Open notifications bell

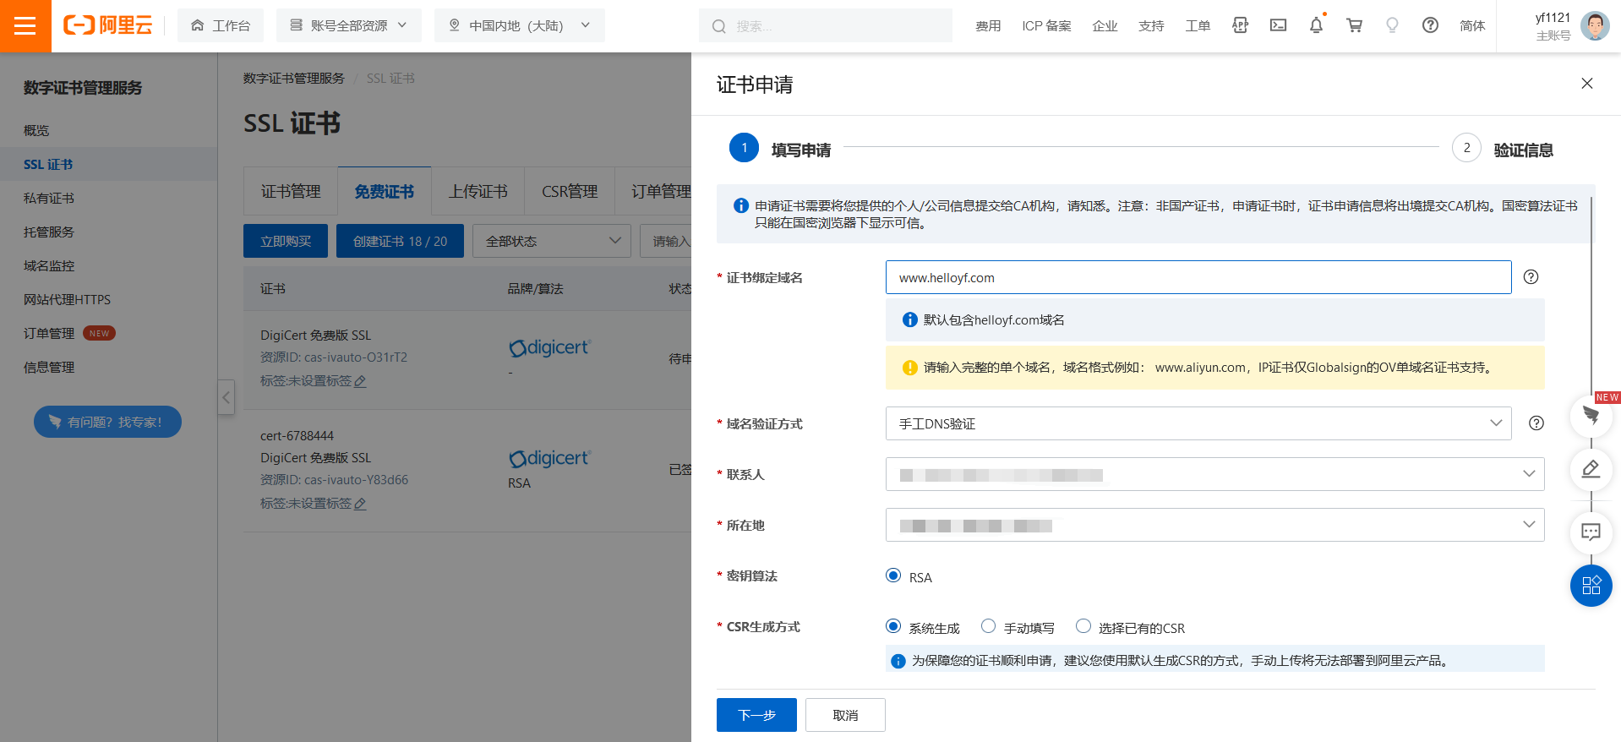tap(1316, 25)
